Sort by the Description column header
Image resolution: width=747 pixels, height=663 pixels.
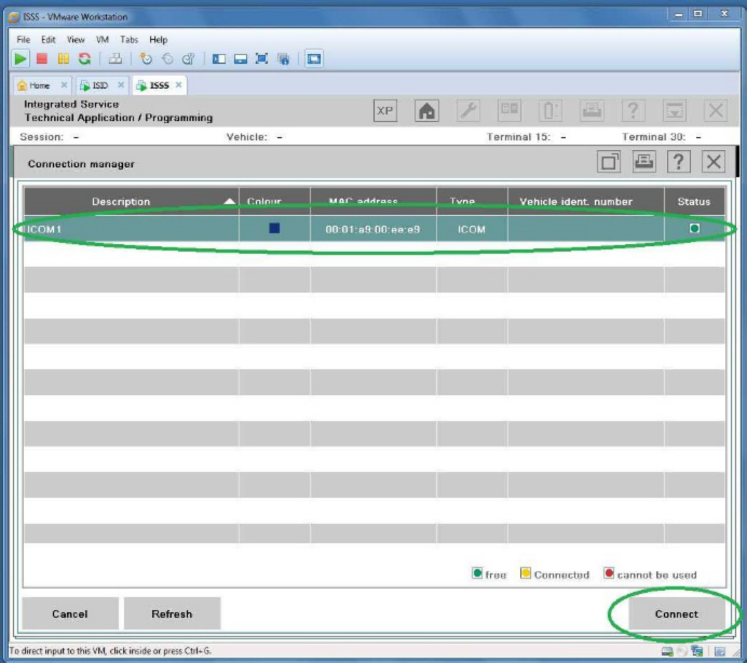131,201
